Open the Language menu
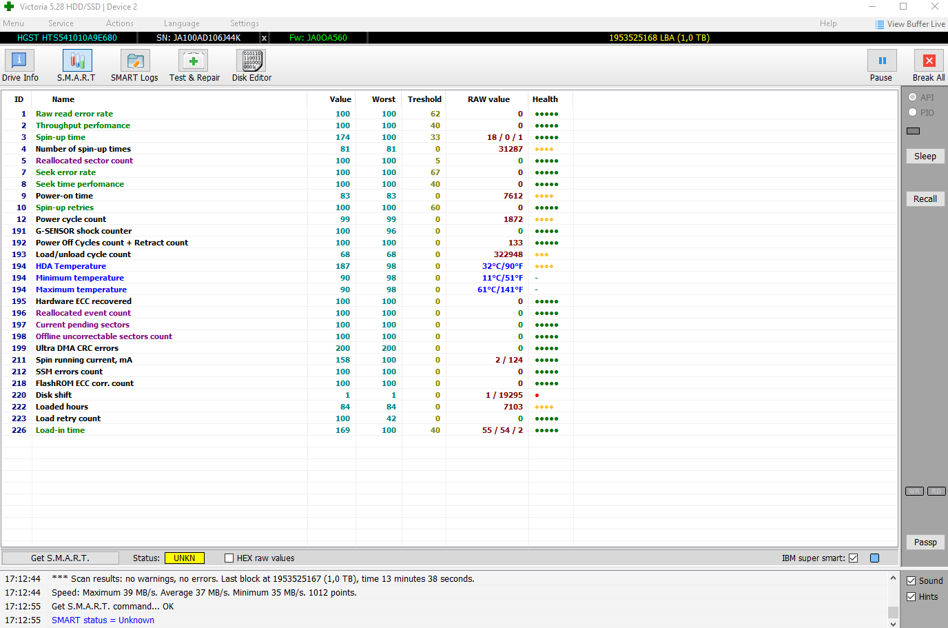 tap(181, 23)
